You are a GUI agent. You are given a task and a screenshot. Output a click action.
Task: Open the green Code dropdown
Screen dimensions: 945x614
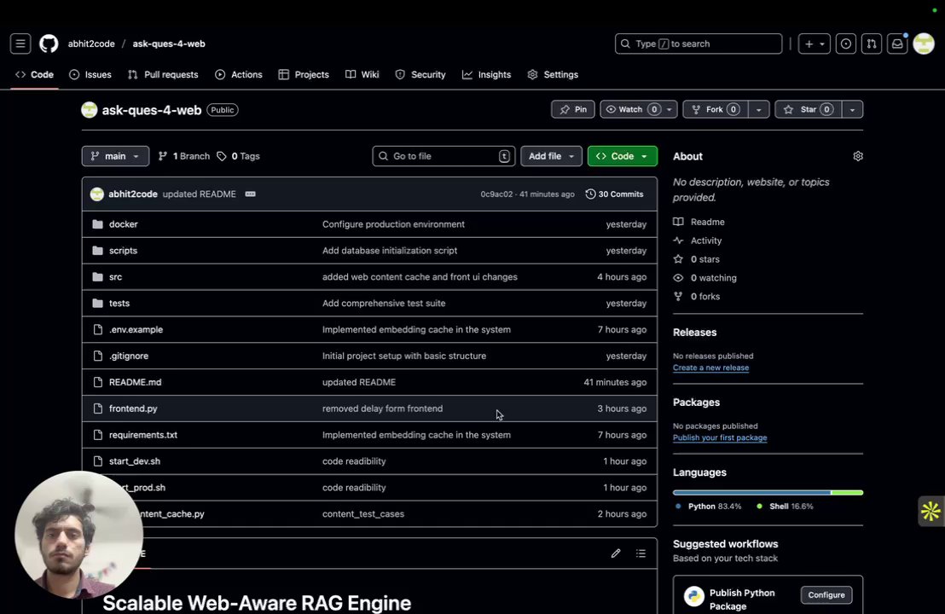coord(622,156)
